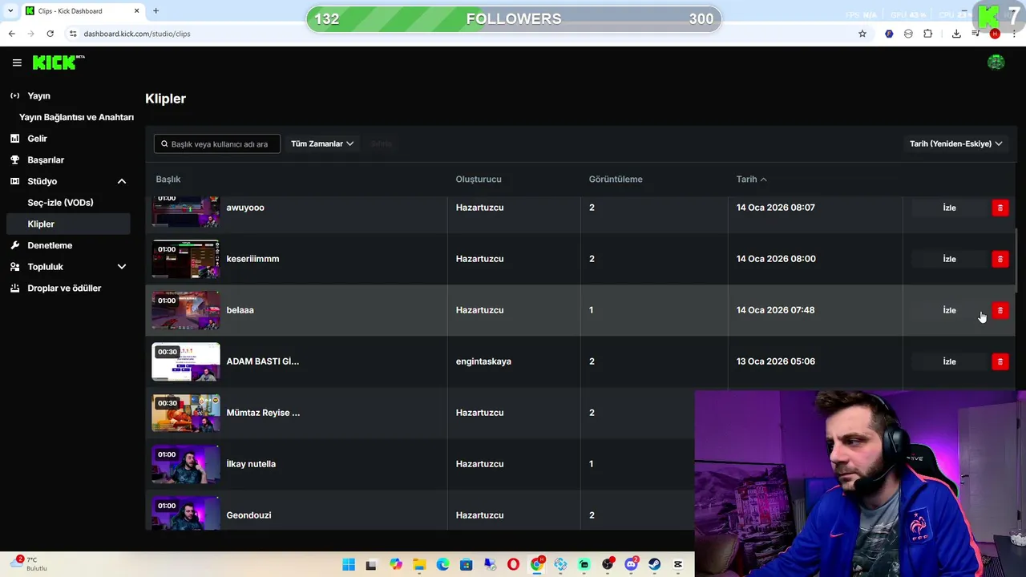Watch the awuyooo clip via İzle

tap(949, 208)
